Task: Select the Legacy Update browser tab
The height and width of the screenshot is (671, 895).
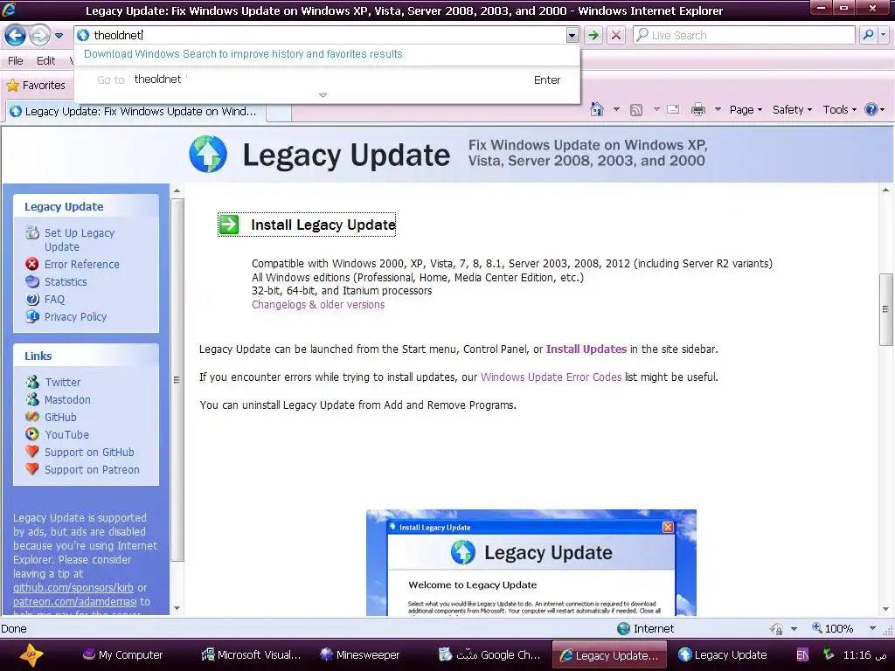Action: coord(135,111)
